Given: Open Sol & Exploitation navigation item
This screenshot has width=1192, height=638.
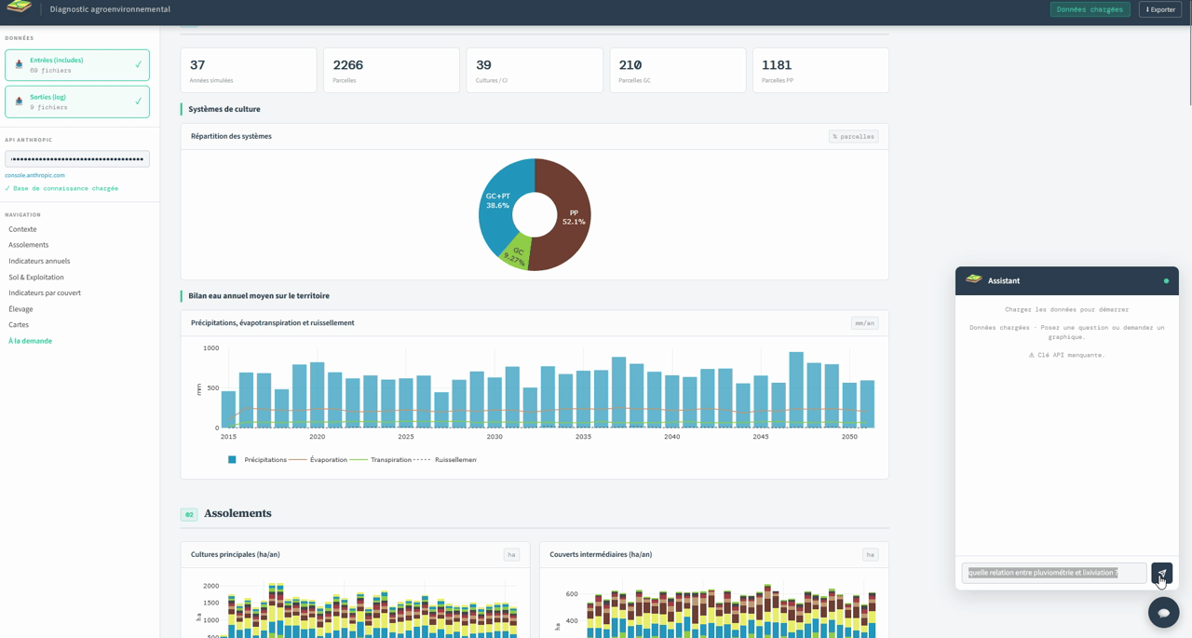Looking at the screenshot, I should [x=36, y=277].
